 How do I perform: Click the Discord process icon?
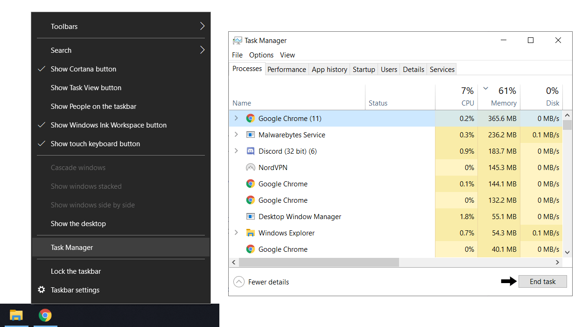pos(251,151)
